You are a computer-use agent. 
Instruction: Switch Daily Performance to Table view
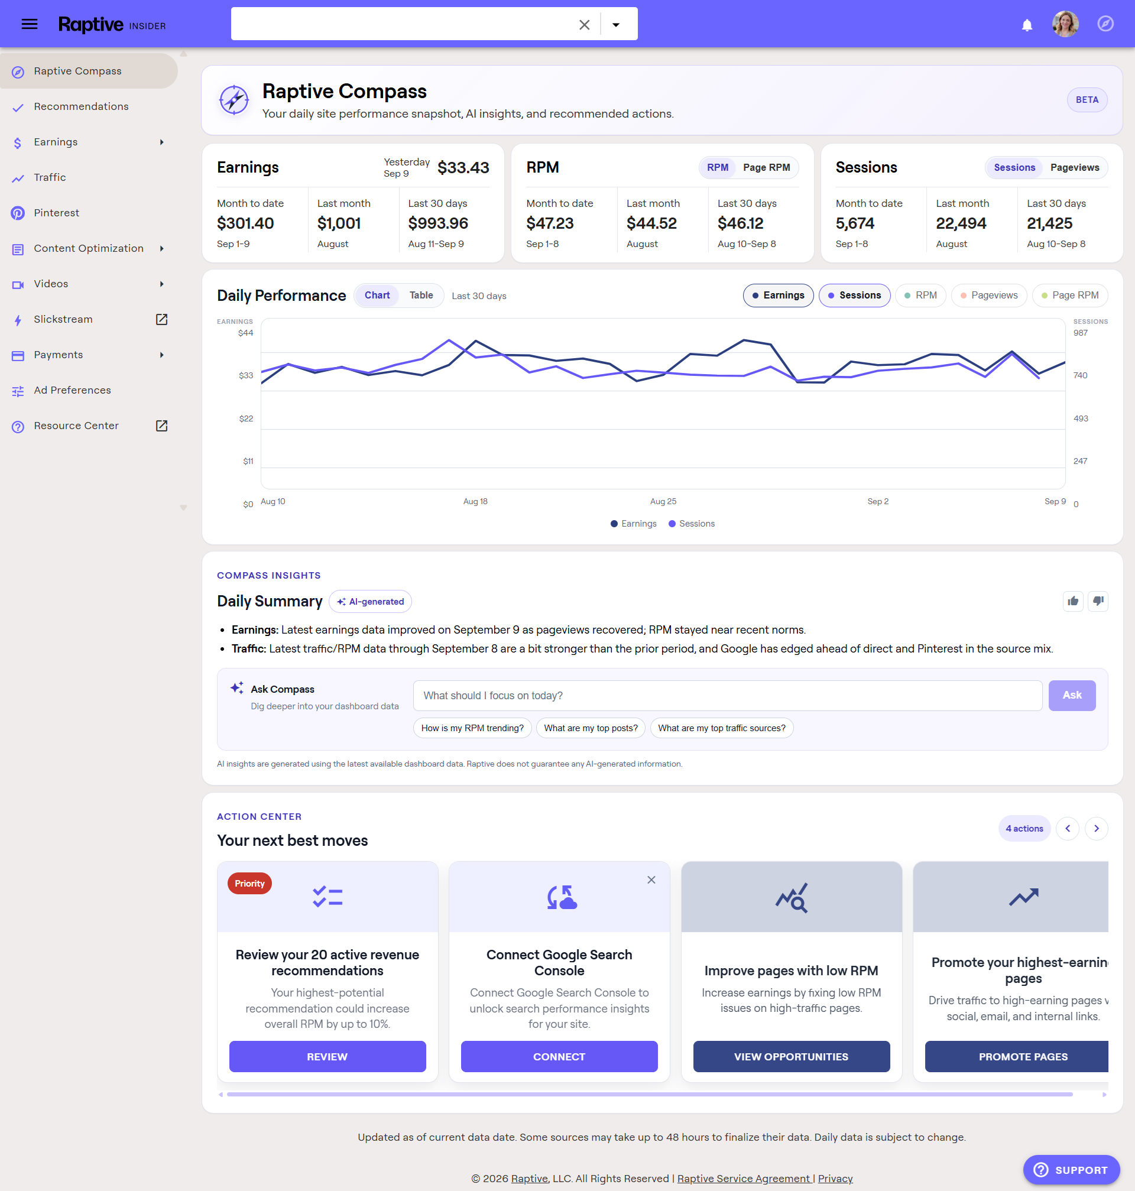point(421,295)
